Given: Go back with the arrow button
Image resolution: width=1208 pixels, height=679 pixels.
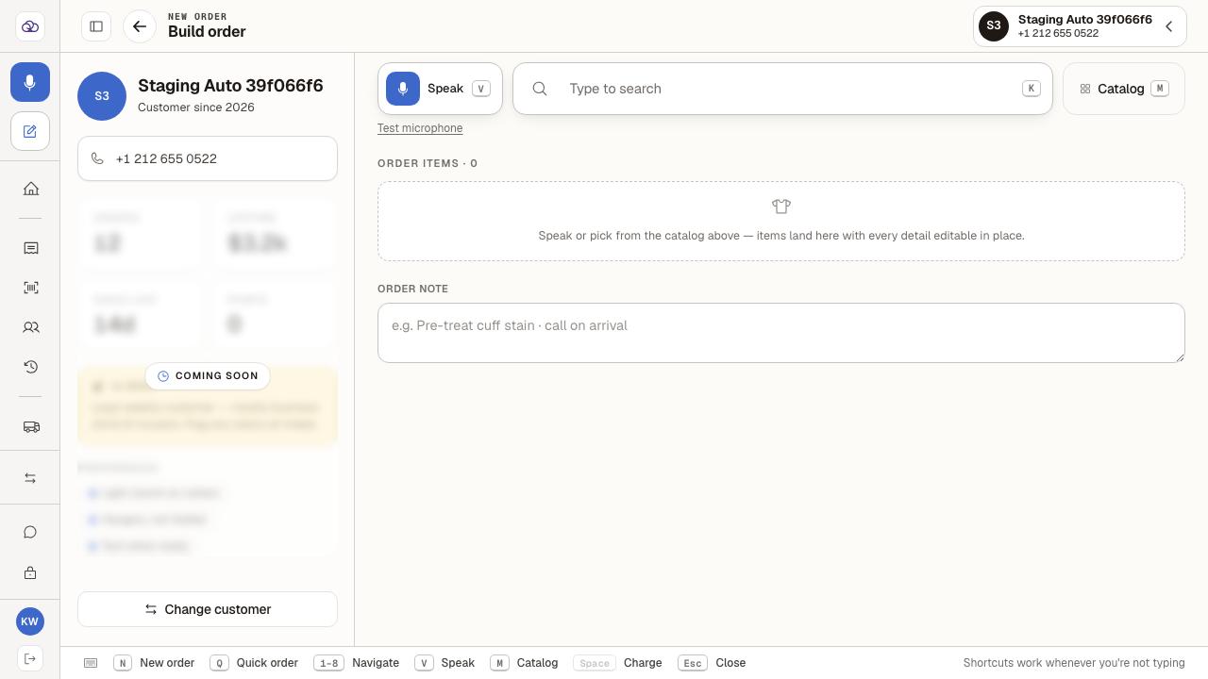Looking at the screenshot, I should tap(140, 26).
